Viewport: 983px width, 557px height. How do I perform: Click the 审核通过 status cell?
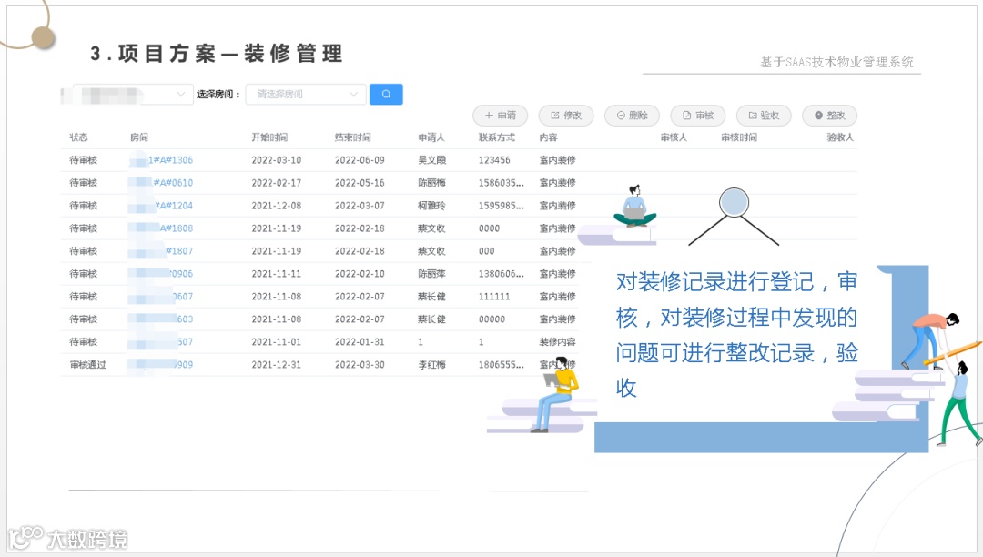tap(88, 365)
